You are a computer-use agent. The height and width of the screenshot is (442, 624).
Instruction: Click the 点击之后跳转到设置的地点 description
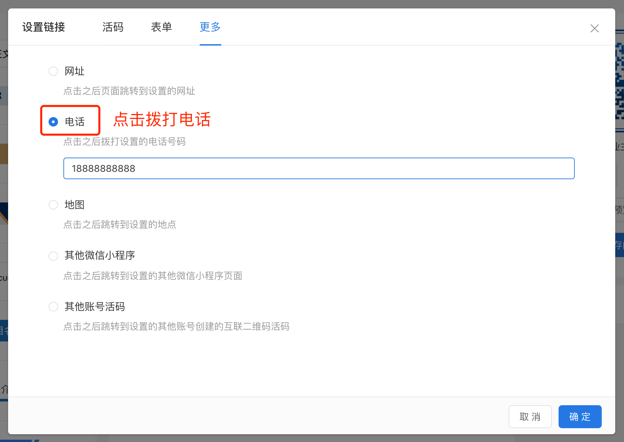pos(120,225)
